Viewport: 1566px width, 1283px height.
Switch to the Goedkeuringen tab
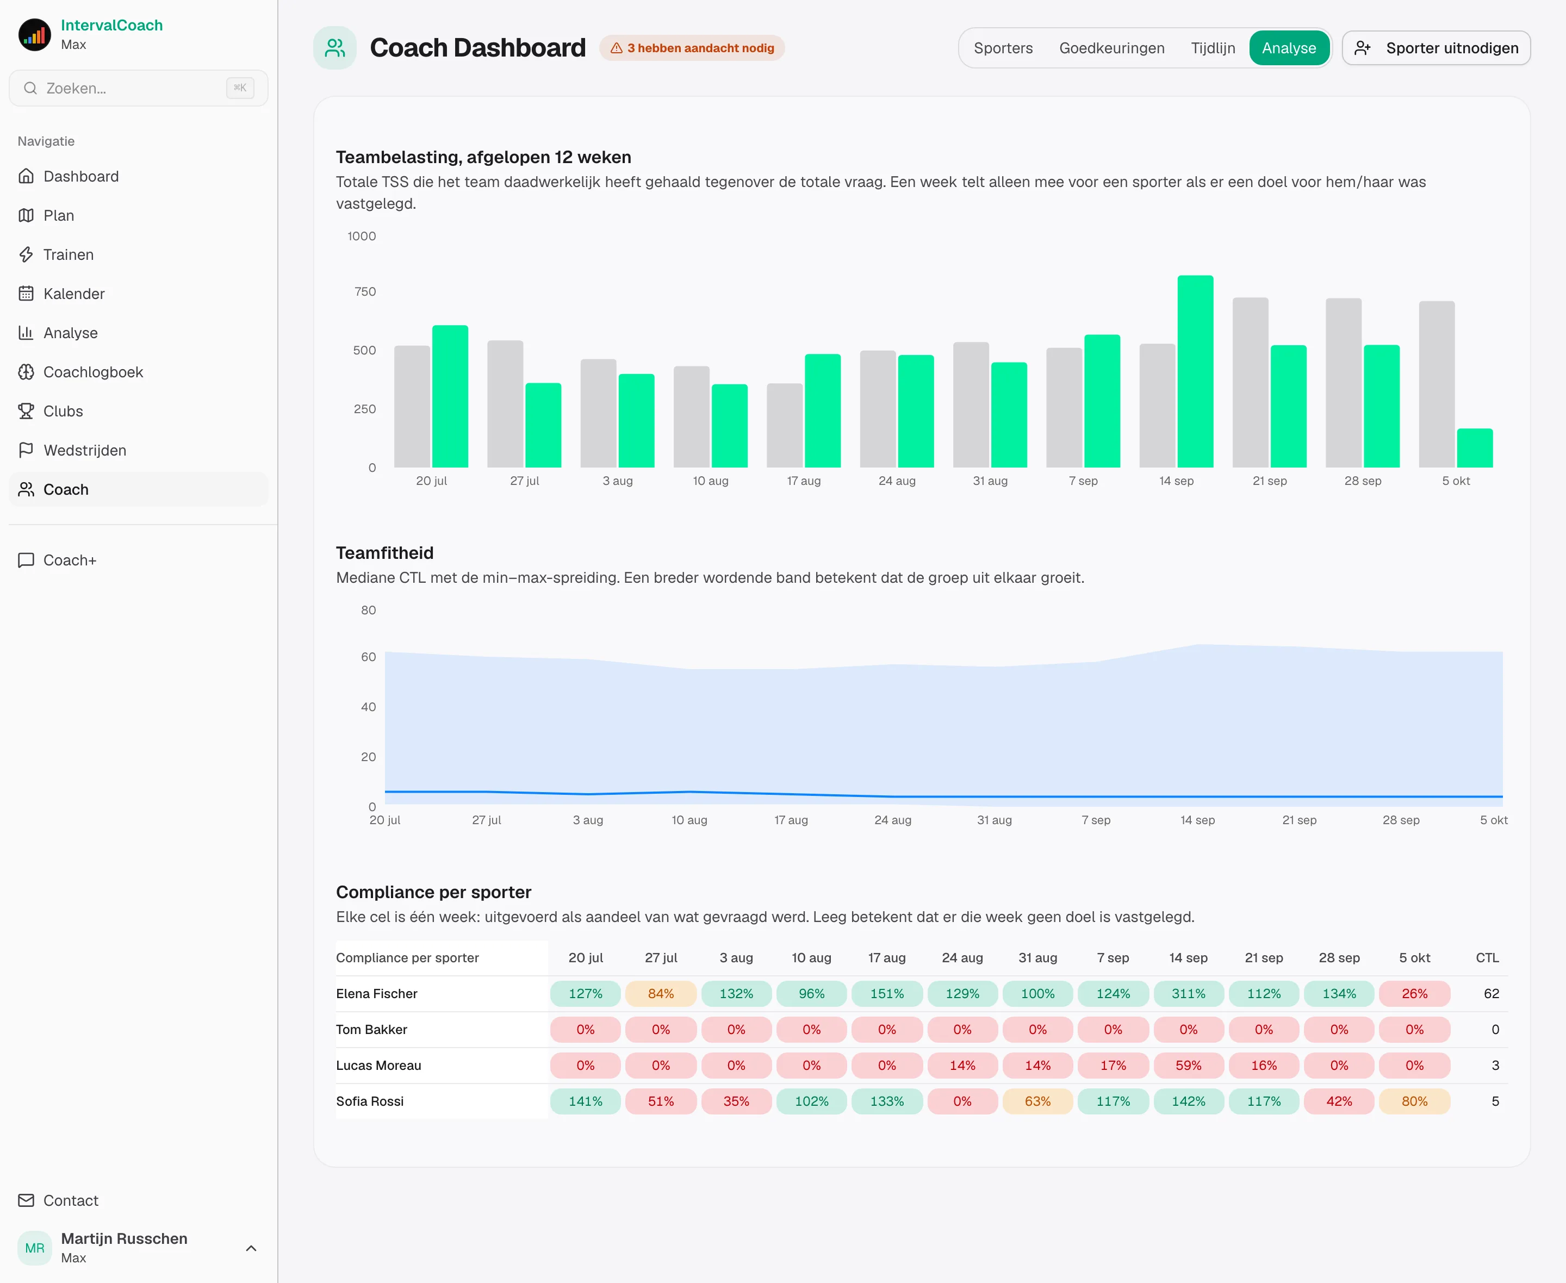(1111, 48)
